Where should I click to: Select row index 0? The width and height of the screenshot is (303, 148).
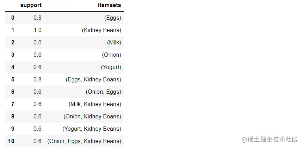(13, 18)
